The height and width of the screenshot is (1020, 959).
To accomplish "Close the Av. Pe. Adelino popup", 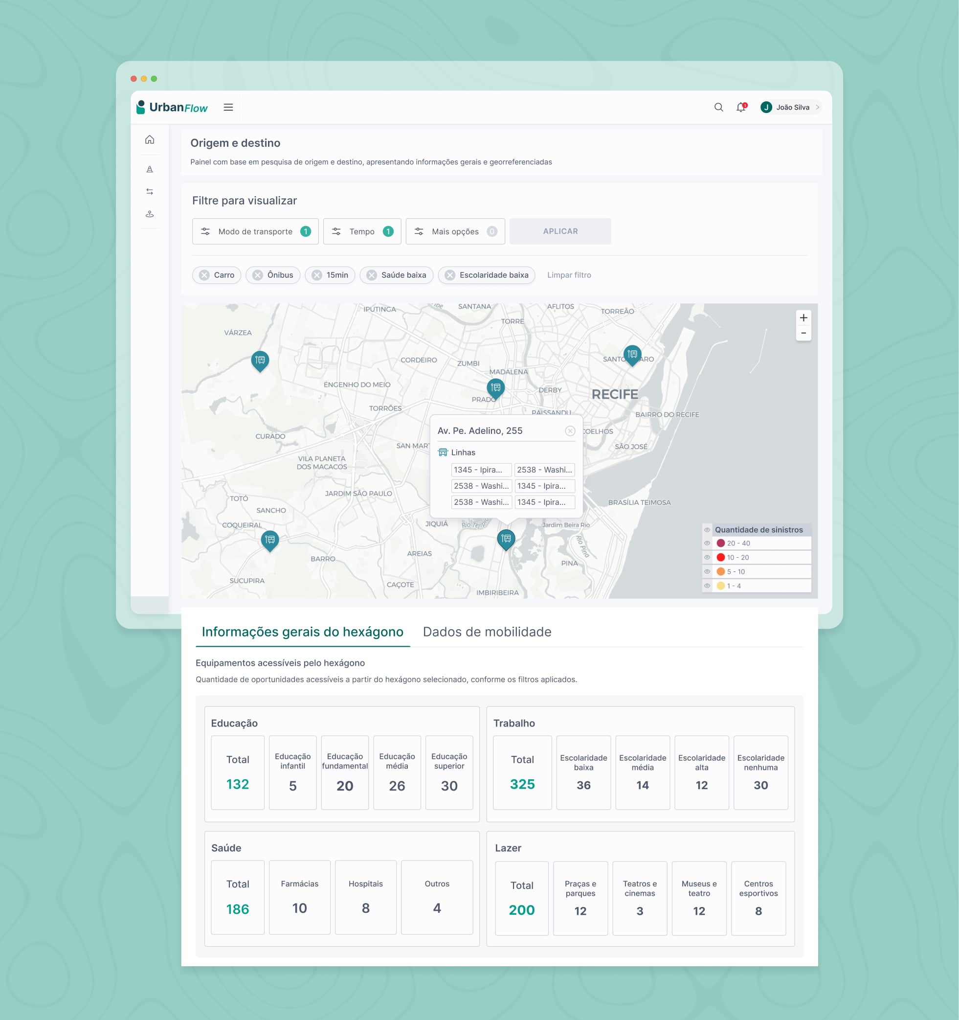I will 570,431.
